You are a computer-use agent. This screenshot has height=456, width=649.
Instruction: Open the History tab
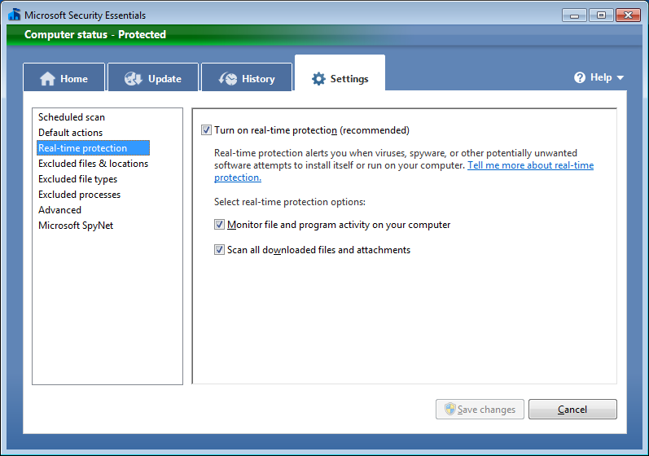tap(247, 79)
